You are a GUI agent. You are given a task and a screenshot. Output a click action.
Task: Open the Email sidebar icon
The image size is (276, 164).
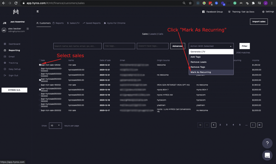[x=5, y=56]
